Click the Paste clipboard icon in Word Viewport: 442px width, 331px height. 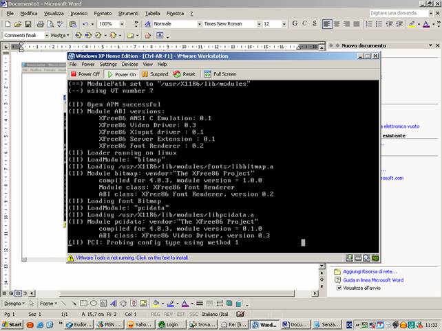click(73, 24)
